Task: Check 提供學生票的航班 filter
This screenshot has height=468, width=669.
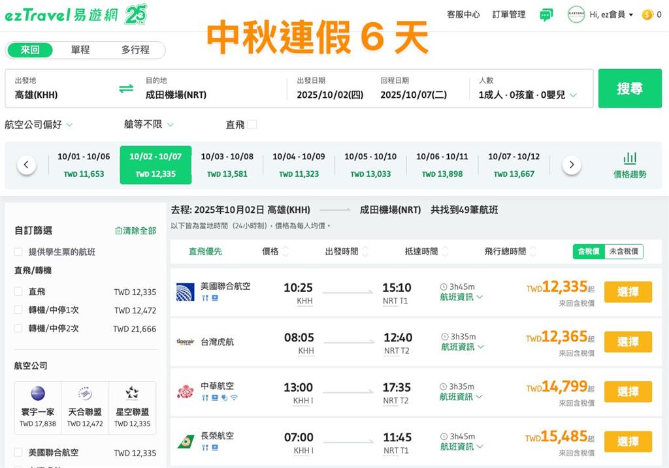Action: 18,252
